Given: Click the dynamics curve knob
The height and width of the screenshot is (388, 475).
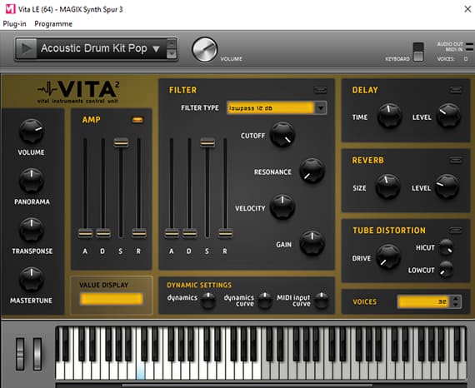Looking at the screenshot, I should (x=265, y=300).
